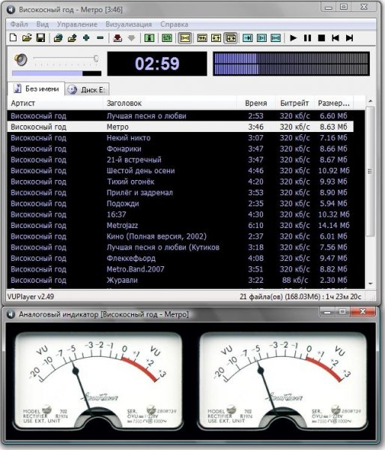The height and width of the screenshot is (450, 385).
Task: Toggle the yellow repeat track button
Action: pos(216,38)
